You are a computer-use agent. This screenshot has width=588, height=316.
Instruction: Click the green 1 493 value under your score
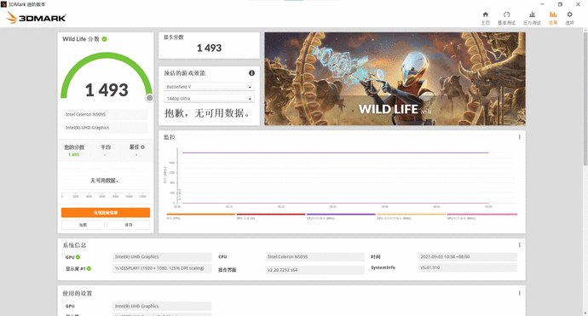[x=74, y=154]
